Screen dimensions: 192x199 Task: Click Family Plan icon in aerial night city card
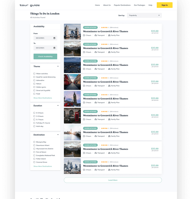click(x=109, y=69)
